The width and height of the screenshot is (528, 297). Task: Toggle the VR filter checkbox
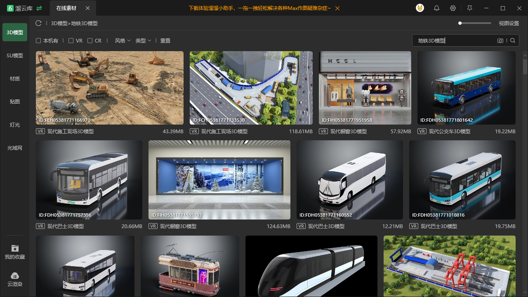click(x=71, y=41)
